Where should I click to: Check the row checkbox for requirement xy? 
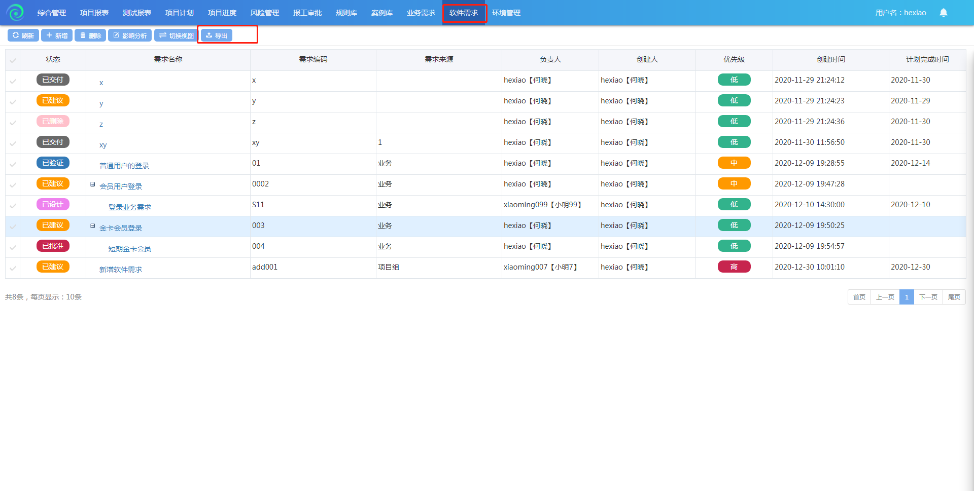click(13, 143)
